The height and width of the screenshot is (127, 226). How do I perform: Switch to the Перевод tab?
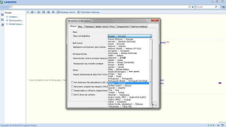pos(89,27)
